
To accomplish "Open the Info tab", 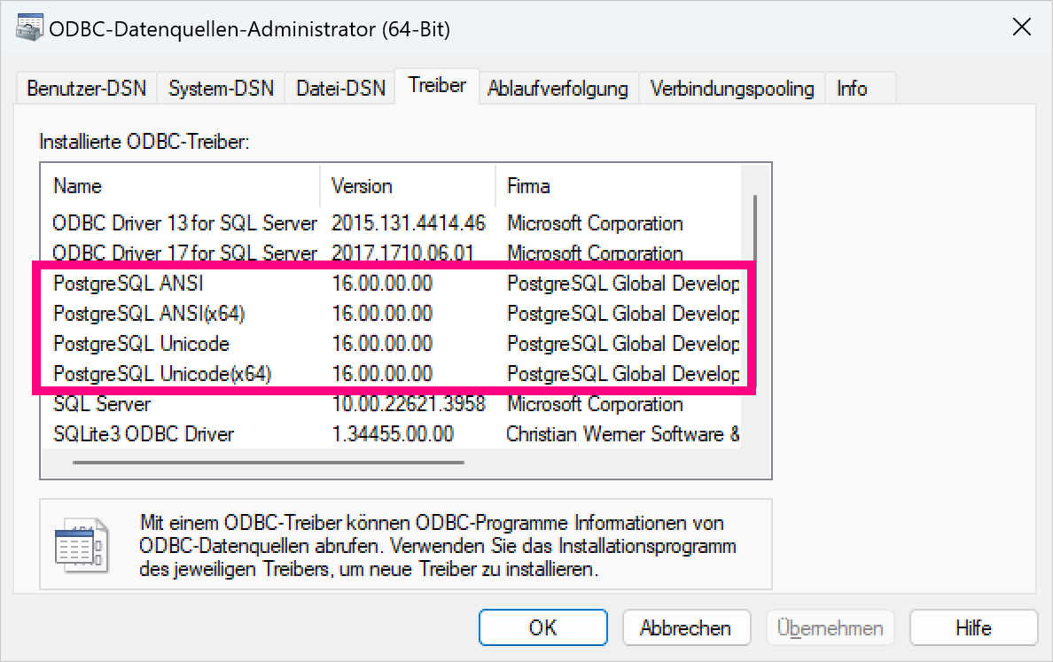I will click(x=851, y=89).
